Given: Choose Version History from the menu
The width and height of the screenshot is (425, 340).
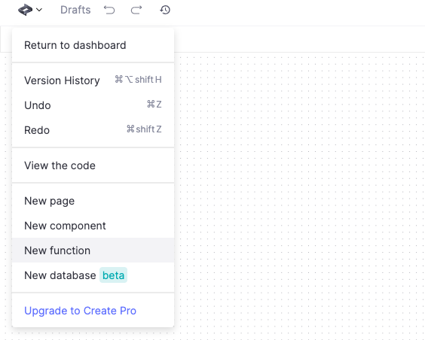Looking at the screenshot, I should pyautogui.click(x=93, y=80).
